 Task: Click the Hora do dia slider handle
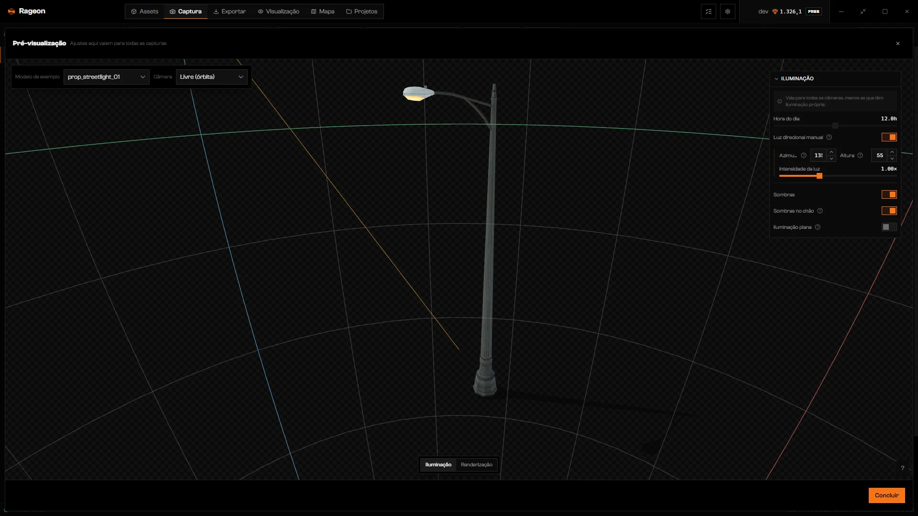click(835, 126)
